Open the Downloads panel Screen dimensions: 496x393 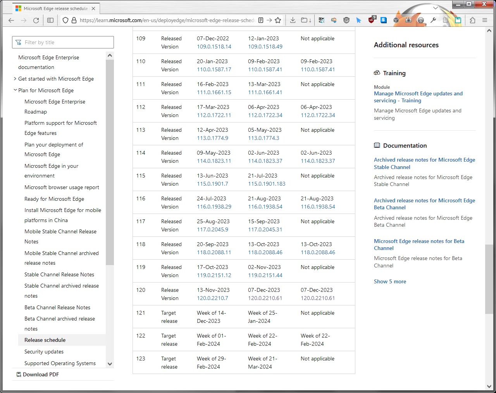click(x=293, y=20)
